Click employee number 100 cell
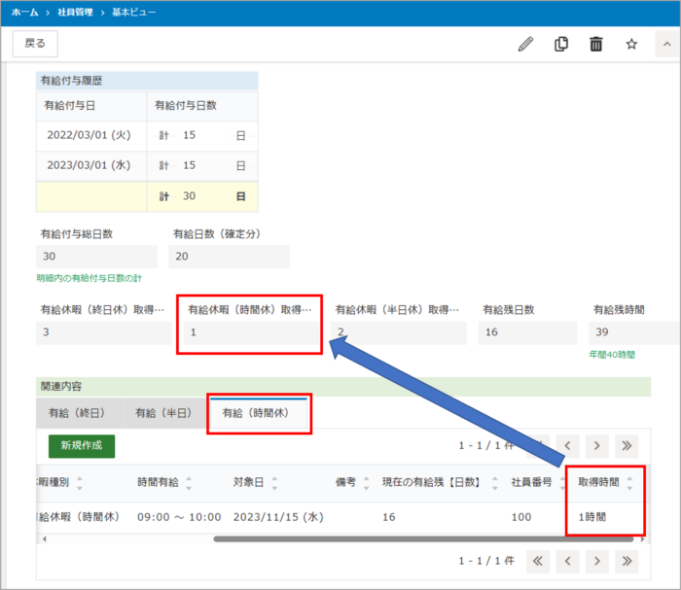This screenshot has width=681, height=590. pos(521,517)
